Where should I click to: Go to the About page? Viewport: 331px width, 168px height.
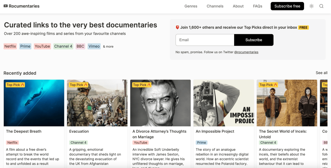pyautogui.click(x=238, y=6)
